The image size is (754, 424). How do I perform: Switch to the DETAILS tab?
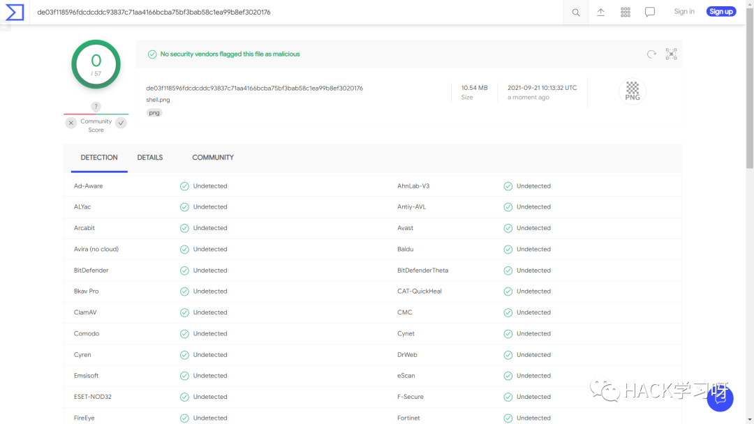pyautogui.click(x=150, y=158)
